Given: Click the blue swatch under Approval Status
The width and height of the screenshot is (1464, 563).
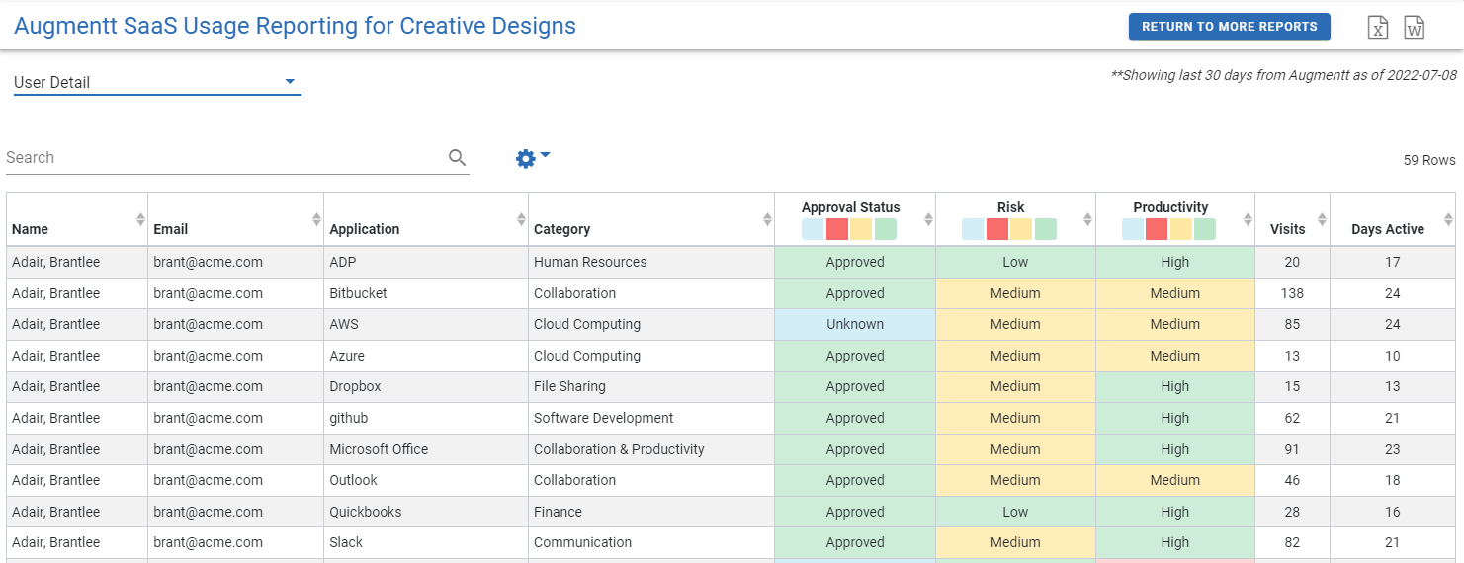Looking at the screenshot, I should click(x=813, y=229).
